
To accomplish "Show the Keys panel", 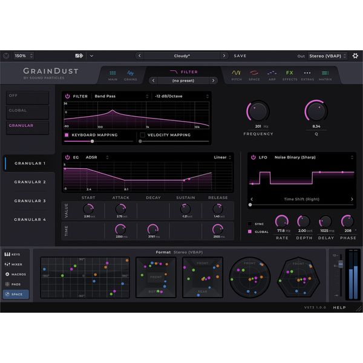I will coord(16,255).
